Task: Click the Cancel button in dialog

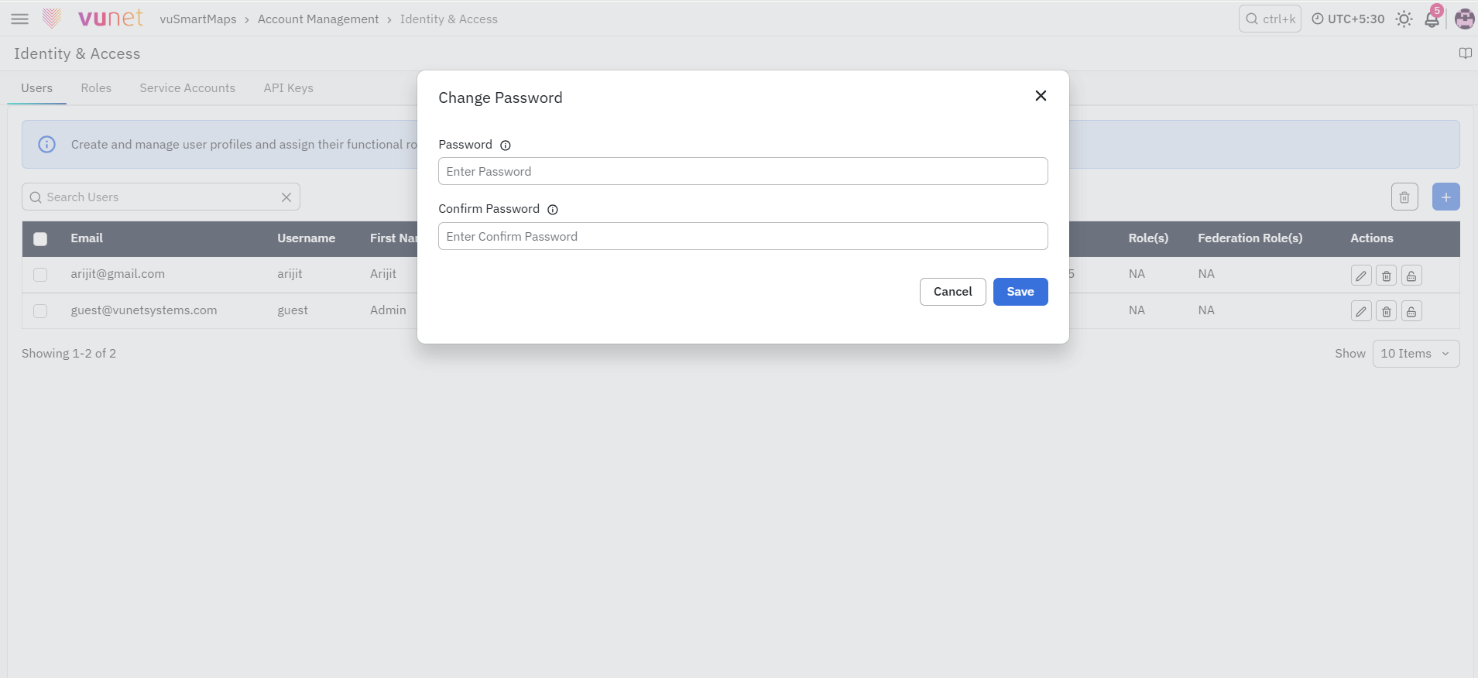Action: 952,292
